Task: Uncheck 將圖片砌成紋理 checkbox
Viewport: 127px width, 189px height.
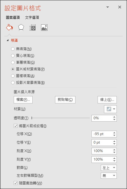Action: pyautogui.click(x=16, y=126)
